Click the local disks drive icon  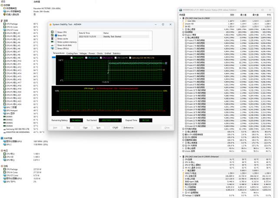(52, 45)
